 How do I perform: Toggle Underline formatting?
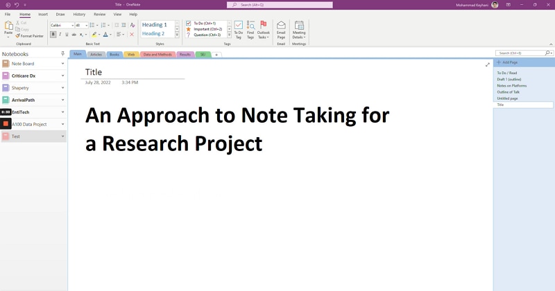pyautogui.click(x=67, y=35)
